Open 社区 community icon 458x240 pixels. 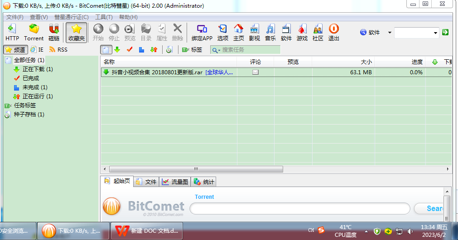318,33
